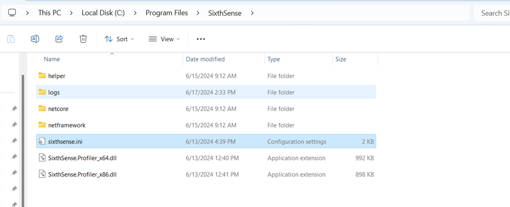This screenshot has height=207, width=510.
Task: Click the date 6/13/2024 12:41 PM
Action: tap(212, 174)
